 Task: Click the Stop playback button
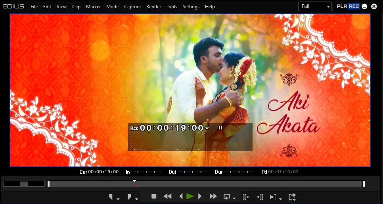tap(154, 197)
